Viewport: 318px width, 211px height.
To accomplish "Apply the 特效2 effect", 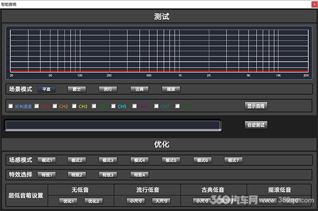I will [x=77, y=175].
